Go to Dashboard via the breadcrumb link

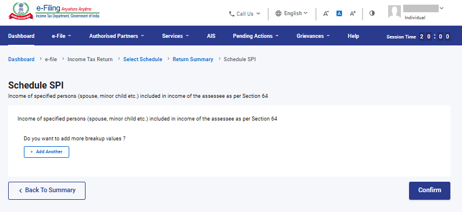(x=21, y=59)
